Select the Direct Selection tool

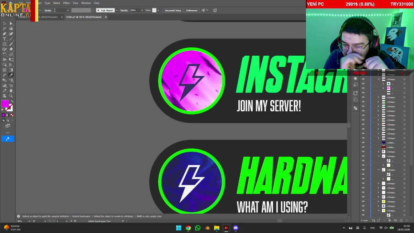[x=11, y=24]
